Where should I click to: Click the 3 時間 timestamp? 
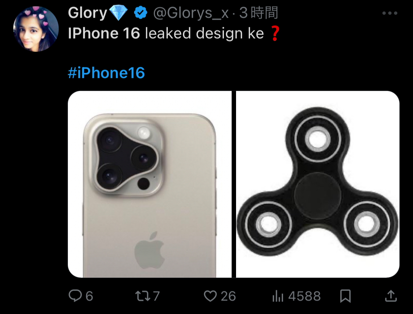tap(258, 13)
